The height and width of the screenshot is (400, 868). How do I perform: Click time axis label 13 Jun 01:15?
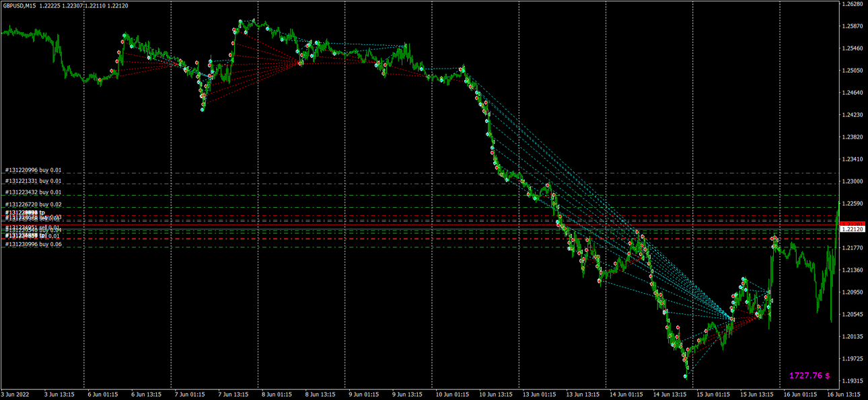click(x=539, y=395)
